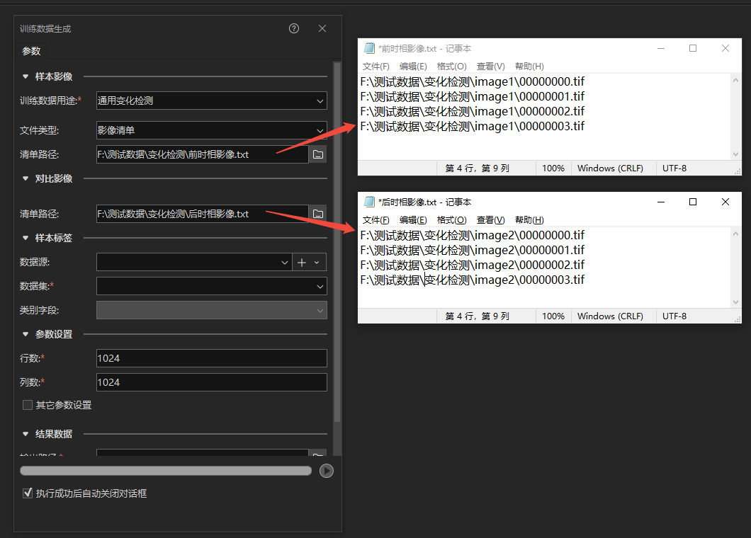
Task: Select the 参数 tab
Action: coord(31,51)
